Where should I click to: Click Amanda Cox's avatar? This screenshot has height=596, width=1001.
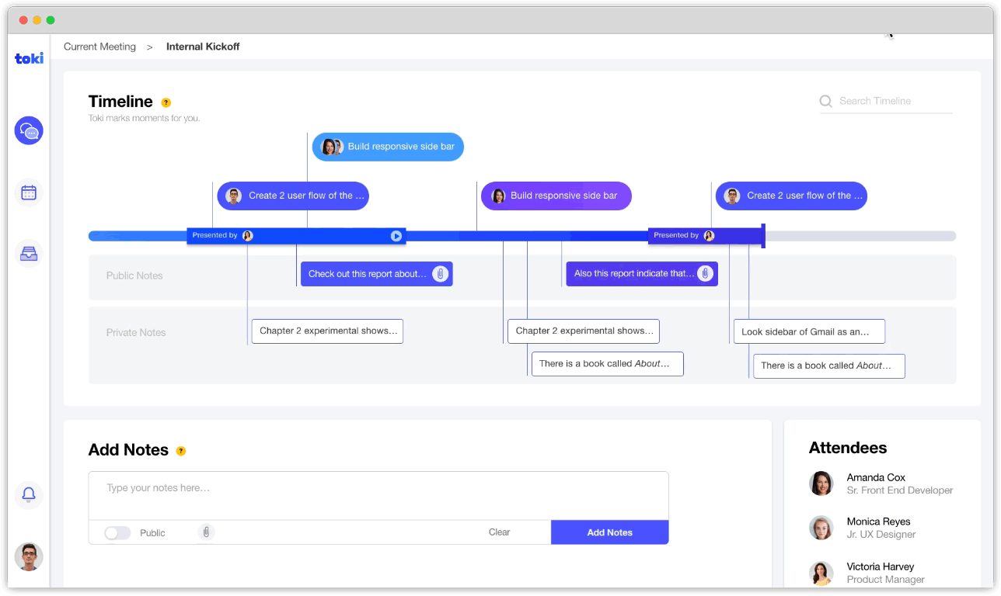pos(821,483)
